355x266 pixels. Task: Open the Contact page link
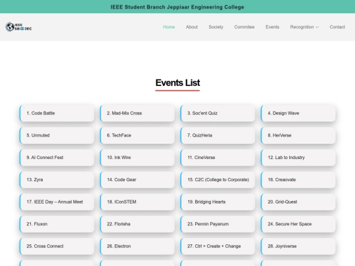pos(337,27)
